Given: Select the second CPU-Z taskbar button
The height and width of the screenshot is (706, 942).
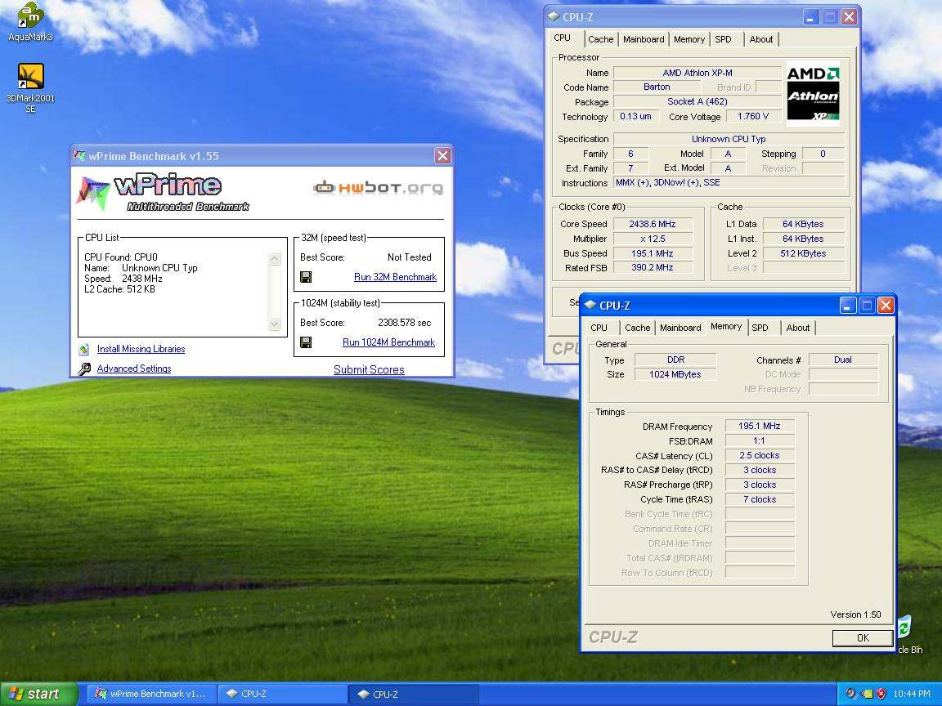Looking at the screenshot, I should pos(414,694).
